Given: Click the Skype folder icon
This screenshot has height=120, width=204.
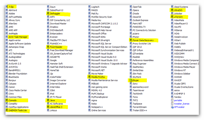Looking at the screenshot, I should point(131,80).
